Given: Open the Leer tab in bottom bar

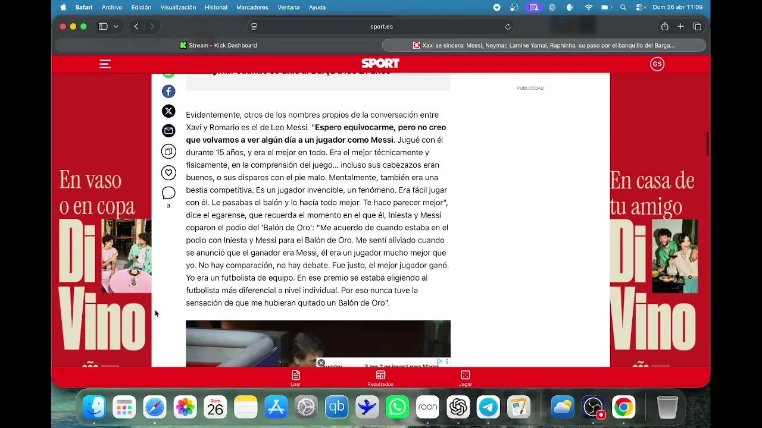Looking at the screenshot, I should click(296, 378).
